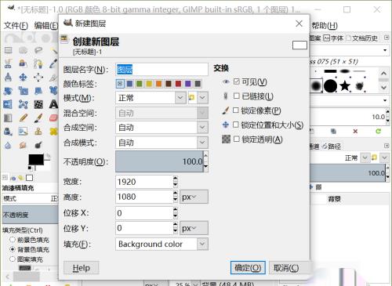Select the Rectangle Select tool
The width and height of the screenshot is (392, 286).
pyautogui.click(x=8, y=50)
